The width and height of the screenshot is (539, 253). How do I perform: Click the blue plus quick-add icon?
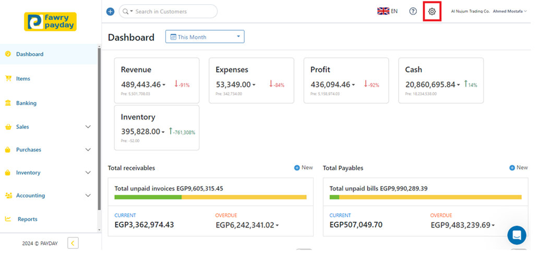tap(110, 11)
